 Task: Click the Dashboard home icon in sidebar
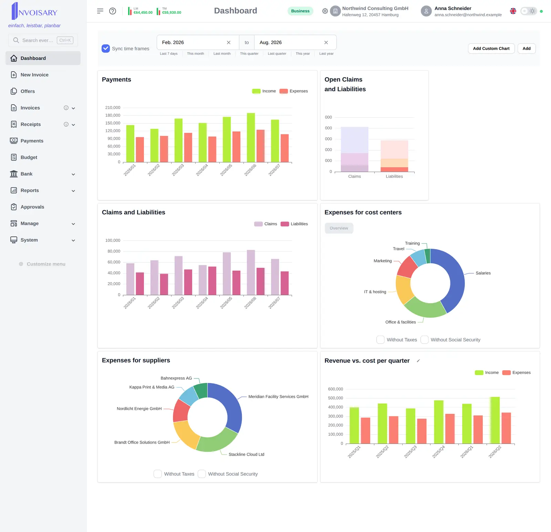(x=14, y=58)
